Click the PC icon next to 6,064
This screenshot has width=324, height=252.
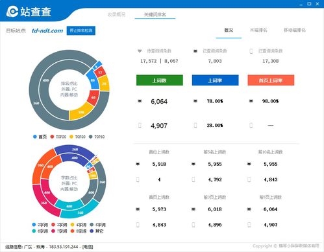tap(140, 101)
